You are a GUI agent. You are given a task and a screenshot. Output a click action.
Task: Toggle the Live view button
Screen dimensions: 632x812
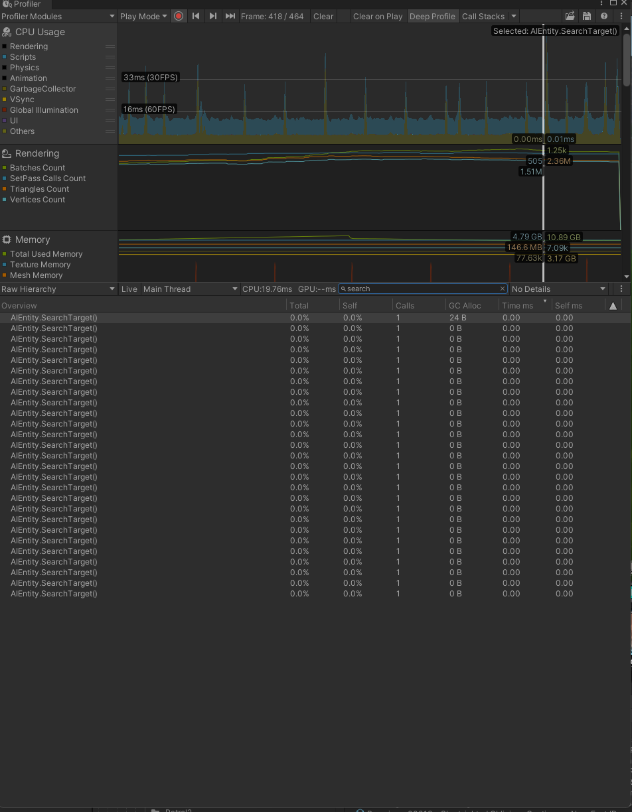(129, 289)
